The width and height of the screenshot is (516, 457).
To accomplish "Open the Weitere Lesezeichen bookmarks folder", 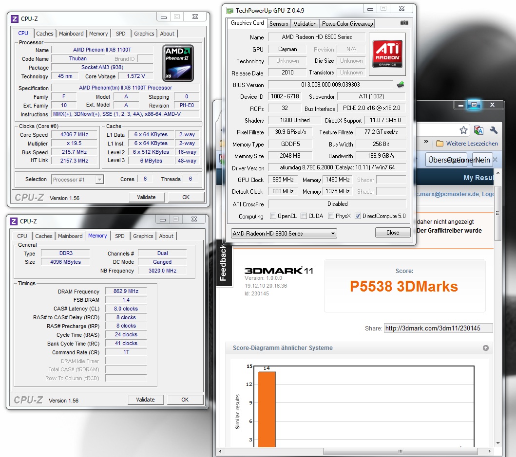I will tap(467, 144).
